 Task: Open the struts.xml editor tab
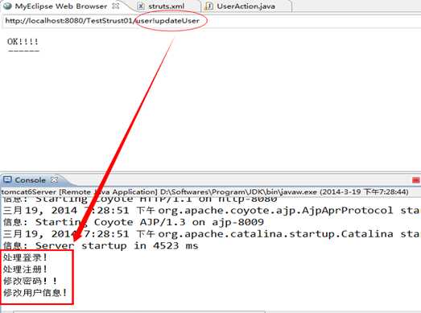click(166, 6)
